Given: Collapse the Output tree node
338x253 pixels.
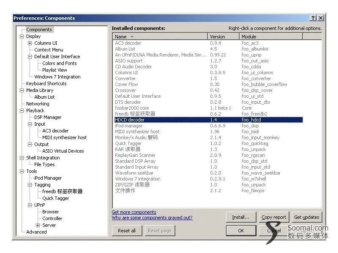Looking at the screenshot, I should coord(30,144).
